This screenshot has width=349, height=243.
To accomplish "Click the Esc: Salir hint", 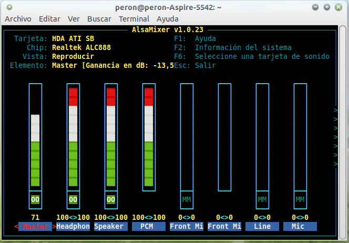I will click(195, 65).
